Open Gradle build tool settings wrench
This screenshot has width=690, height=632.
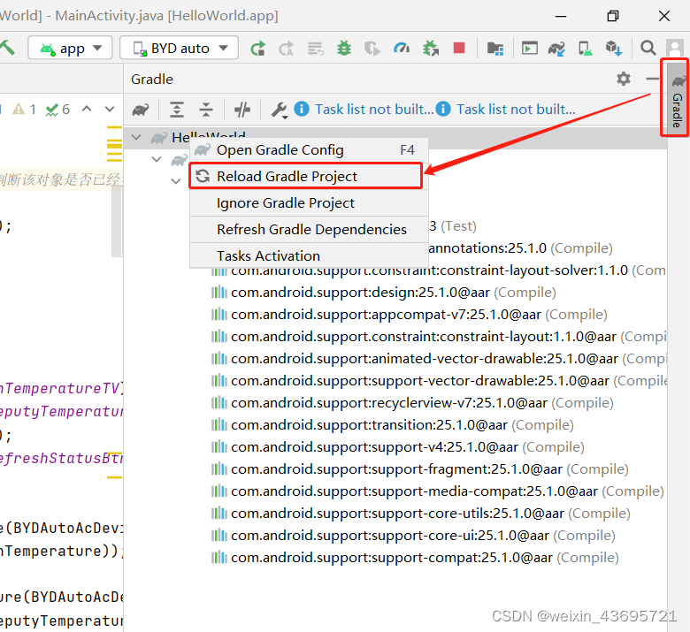tap(279, 110)
